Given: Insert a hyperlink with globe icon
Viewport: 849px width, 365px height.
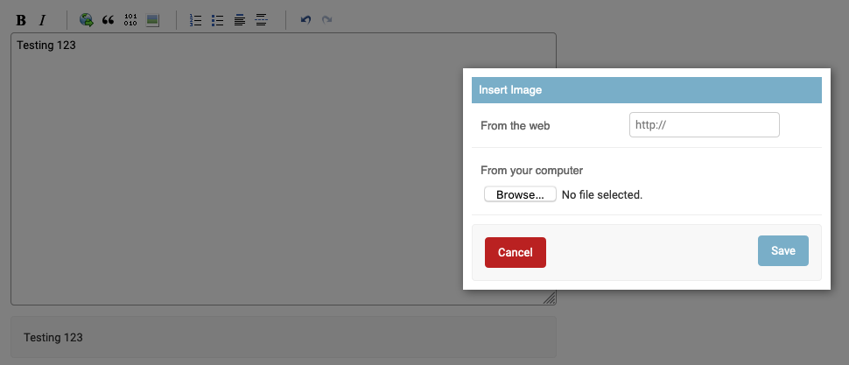Looking at the screenshot, I should click(86, 21).
